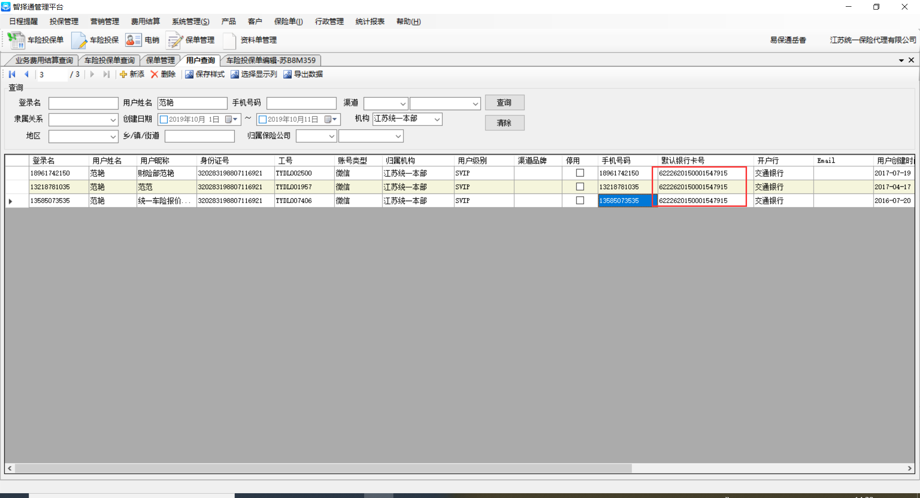The height and width of the screenshot is (498, 920).
Task: Focus the 手机号码 input field
Action: tap(301, 103)
